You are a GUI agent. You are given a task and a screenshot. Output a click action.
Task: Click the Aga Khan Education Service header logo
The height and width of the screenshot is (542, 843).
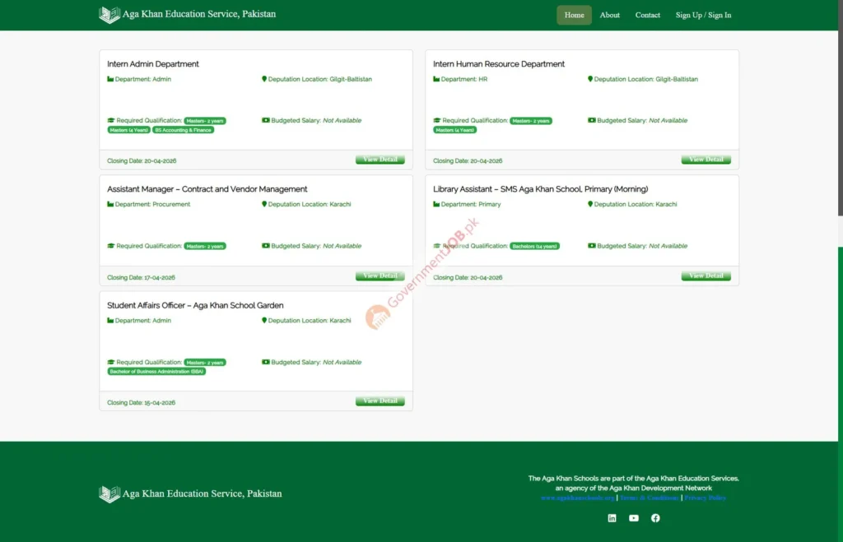point(109,15)
